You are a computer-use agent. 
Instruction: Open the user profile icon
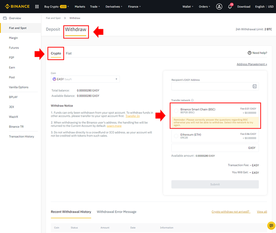[x=219, y=7]
